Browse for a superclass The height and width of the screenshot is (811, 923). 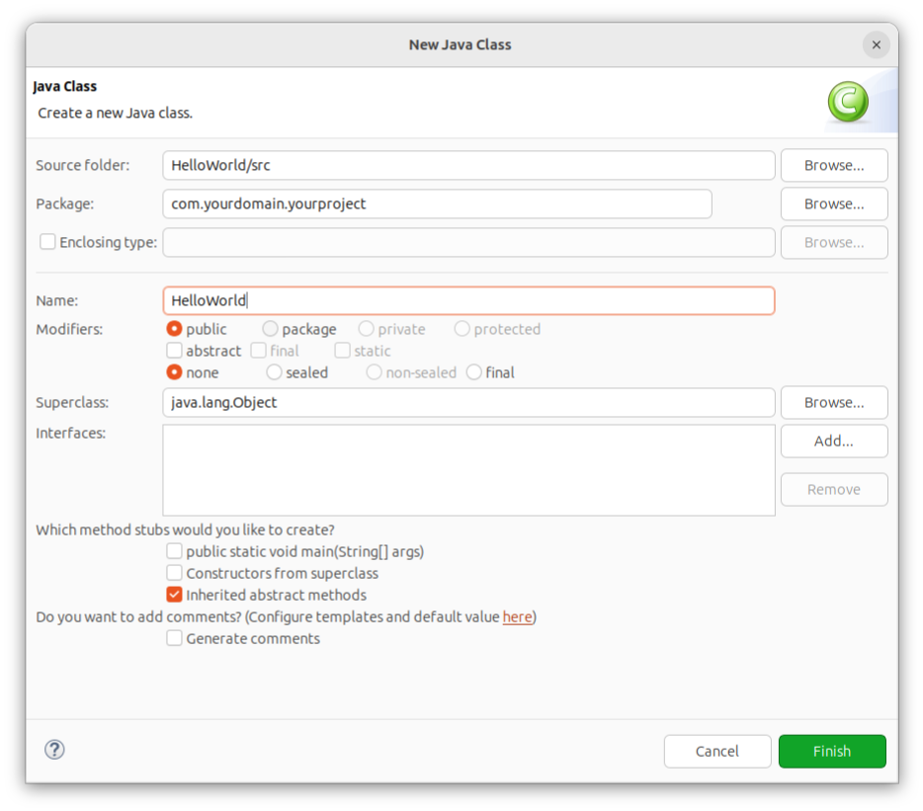833,402
